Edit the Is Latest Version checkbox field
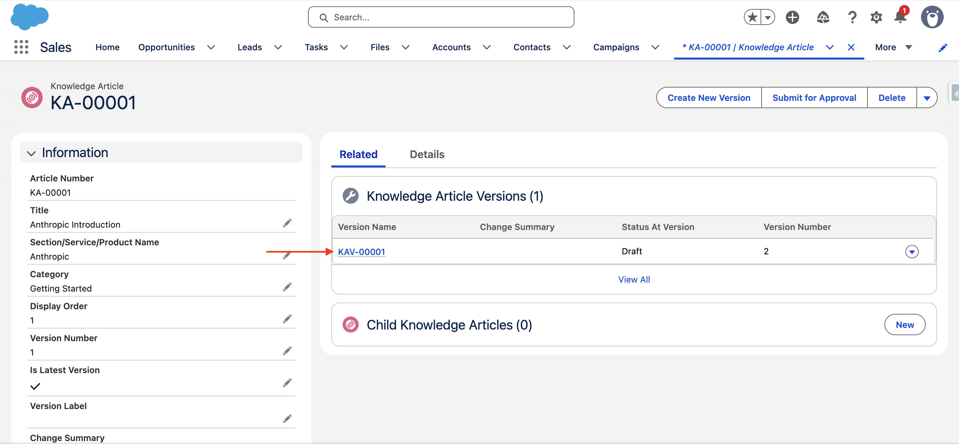Screen dimensions: 959x444 click(287, 383)
